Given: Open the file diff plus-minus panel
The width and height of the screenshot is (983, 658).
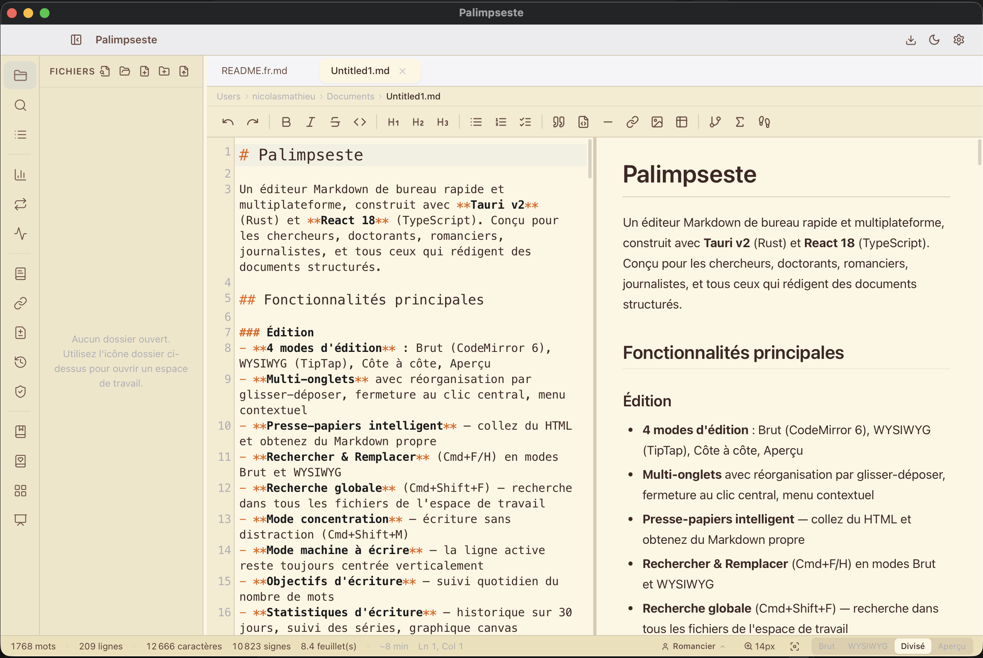Looking at the screenshot, I should pyautogui.click(x=20, y=332).
